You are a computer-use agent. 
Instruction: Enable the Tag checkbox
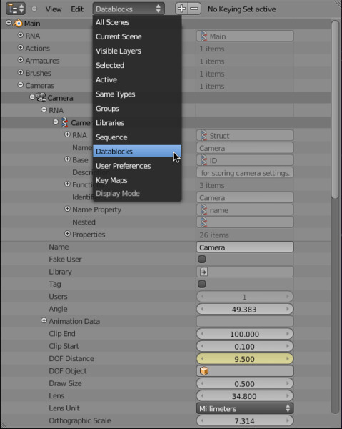pyautogui.click(x=202, y=284)
